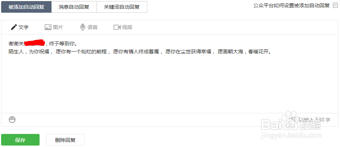Go to 关键词自动回复 tab
Image resolution: width=340 pixels, height=147 pixels.
(122, 7)
